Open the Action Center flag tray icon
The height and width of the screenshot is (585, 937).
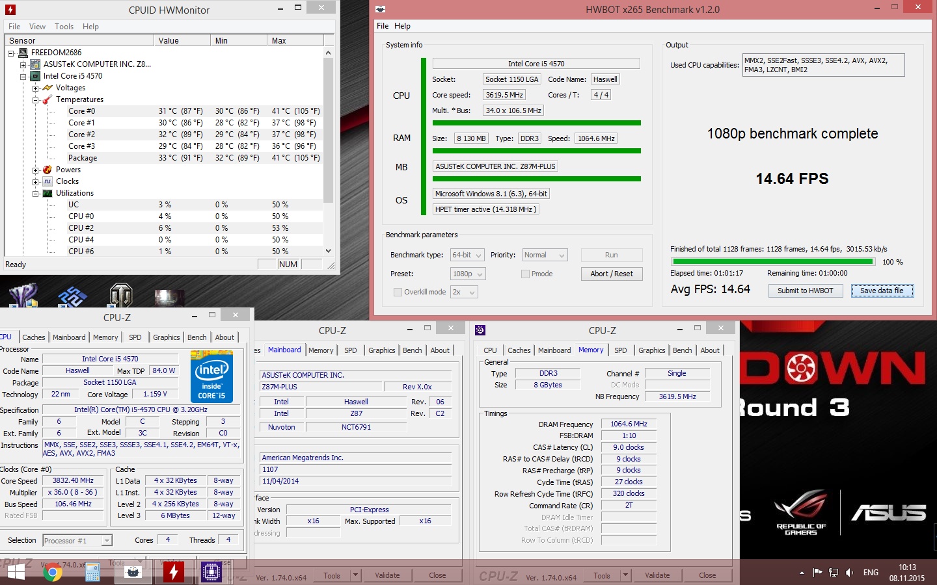(x=818, y=573)
